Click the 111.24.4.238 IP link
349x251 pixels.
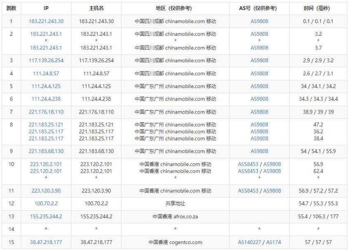pos(46,99)
